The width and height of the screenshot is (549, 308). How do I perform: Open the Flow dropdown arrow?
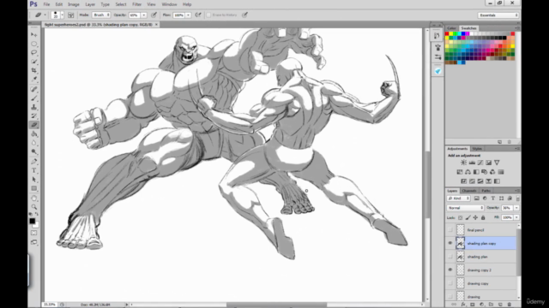click(x=188, y=15)
